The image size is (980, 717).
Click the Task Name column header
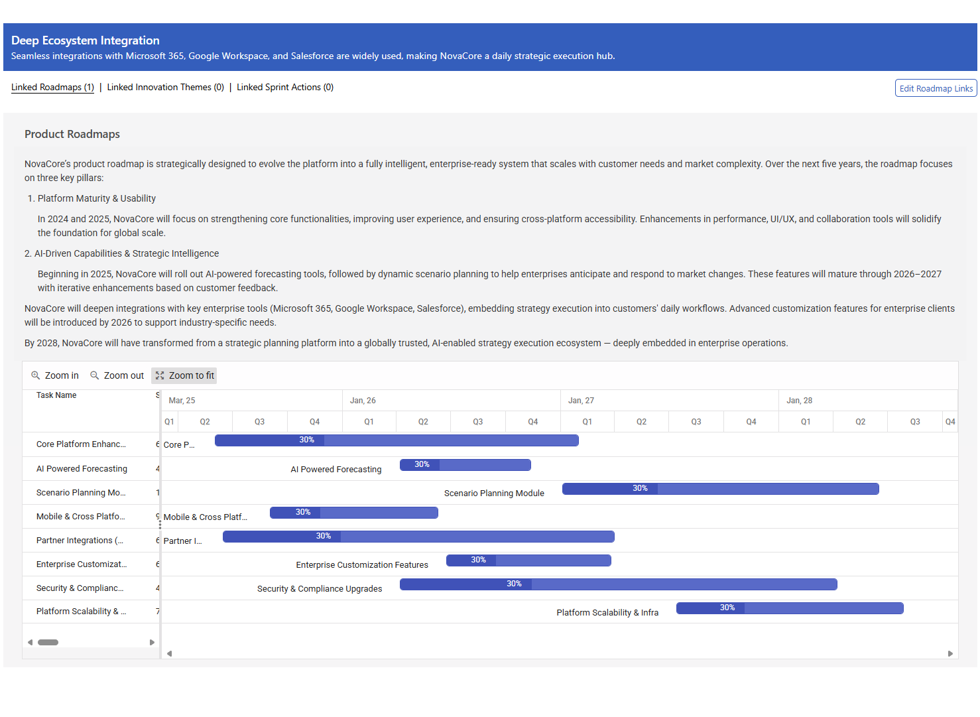tap(56, 395)
